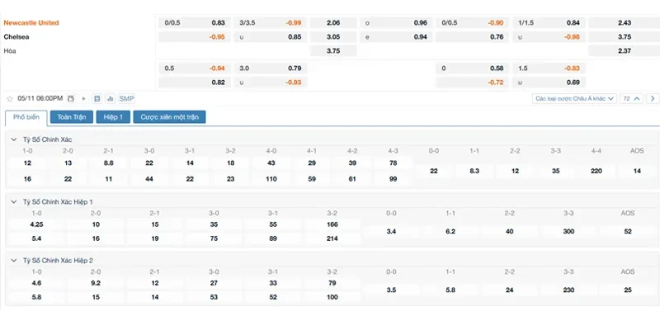
Task: Pick Newcastle United 1X2 odds 2.06
Action: coord(332,22)
